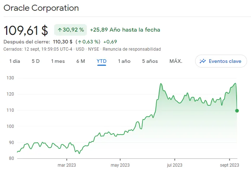Click the active YTD tab
Image resolution: width=251 pixels, height=176 pixels.
point(101,61)
